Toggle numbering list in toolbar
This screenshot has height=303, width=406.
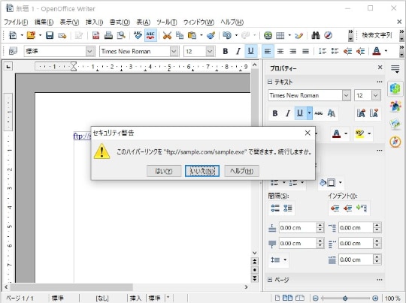323,52
